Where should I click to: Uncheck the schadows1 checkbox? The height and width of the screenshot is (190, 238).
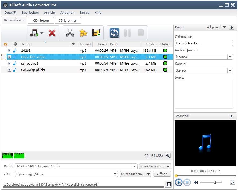tap(9, 63)
